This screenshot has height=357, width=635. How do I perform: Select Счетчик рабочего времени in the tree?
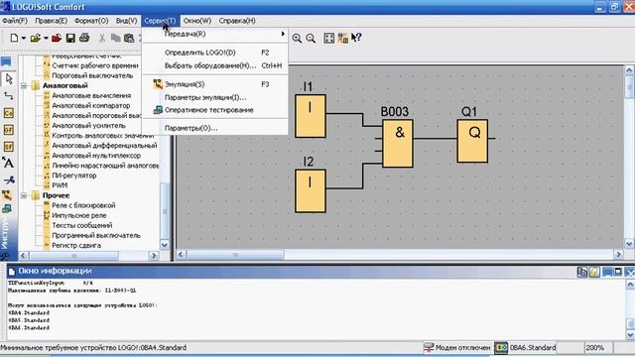[95, 65]
